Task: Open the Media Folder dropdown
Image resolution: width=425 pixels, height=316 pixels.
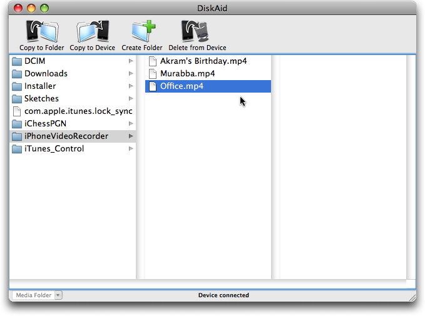Action: tap(37, 295)
